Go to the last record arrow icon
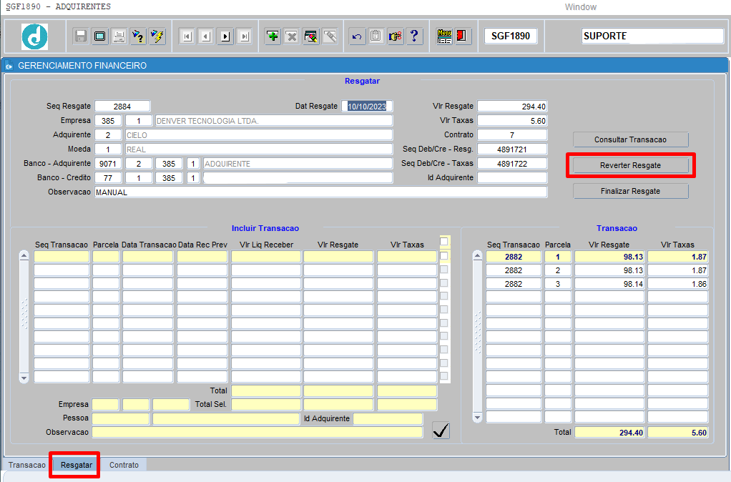Viewport: 731px width, 482px height. pos(245,36)
